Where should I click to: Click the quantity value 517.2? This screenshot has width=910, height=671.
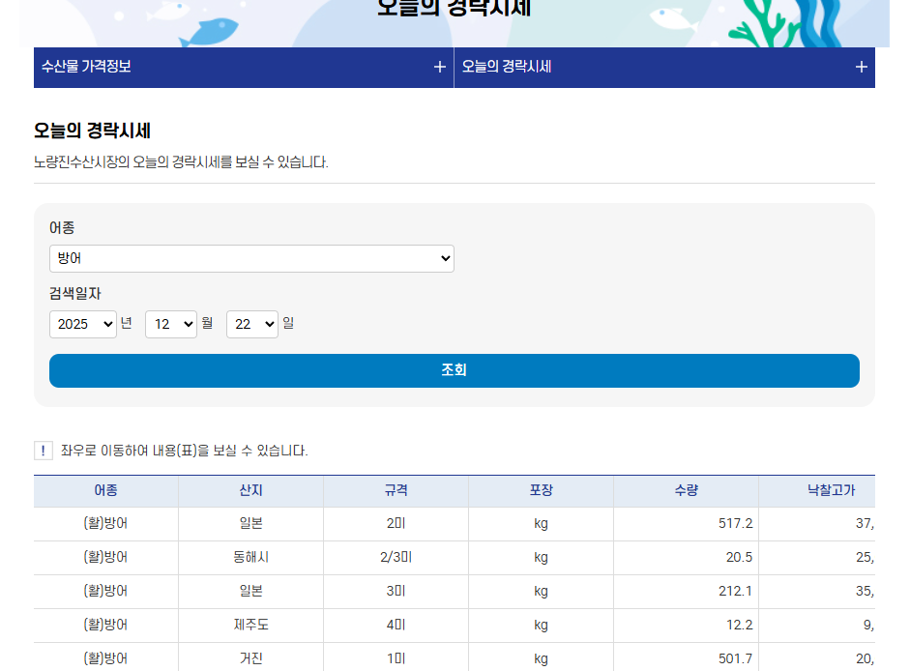click(x=735, y=524)
